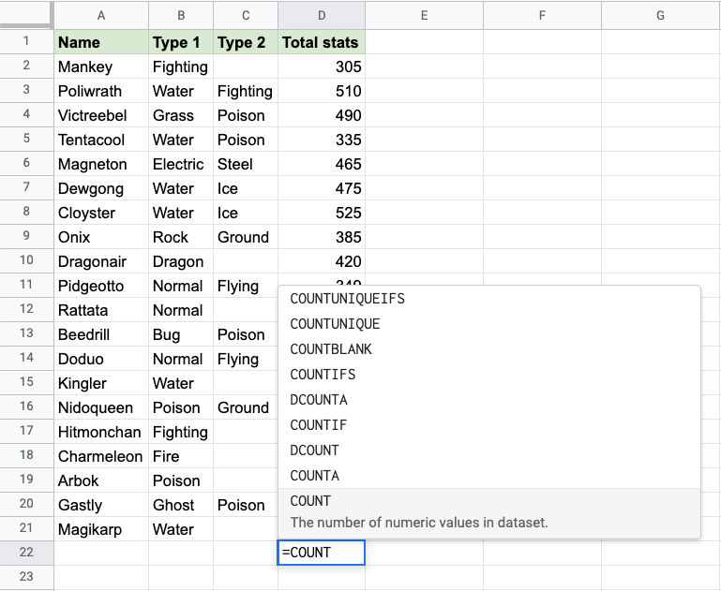Select the cell containing Magikarp
This screenshot has height=591, width=721.
[101, 529]
